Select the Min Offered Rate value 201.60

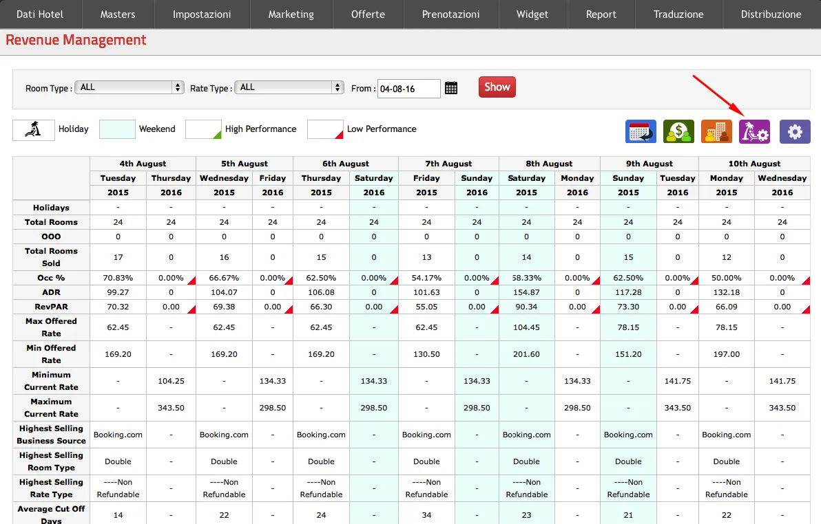pos(527,354)
